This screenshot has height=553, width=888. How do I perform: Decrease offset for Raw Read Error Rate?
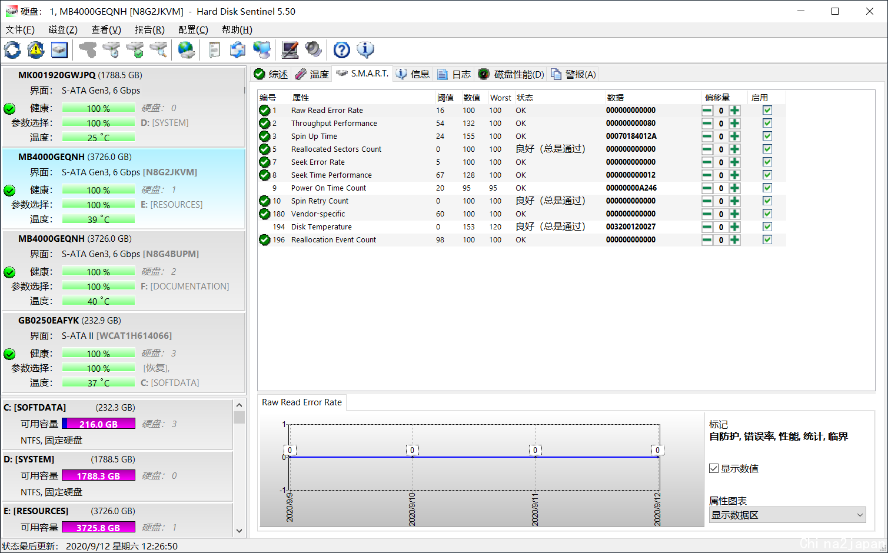[707, 111]
